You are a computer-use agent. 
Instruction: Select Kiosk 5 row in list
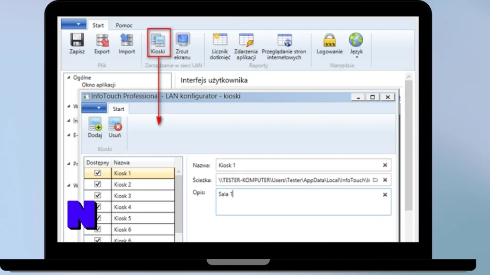(x=129, y=218)
